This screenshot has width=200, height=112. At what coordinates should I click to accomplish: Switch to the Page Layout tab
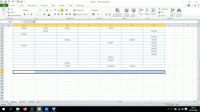(32, 6)
